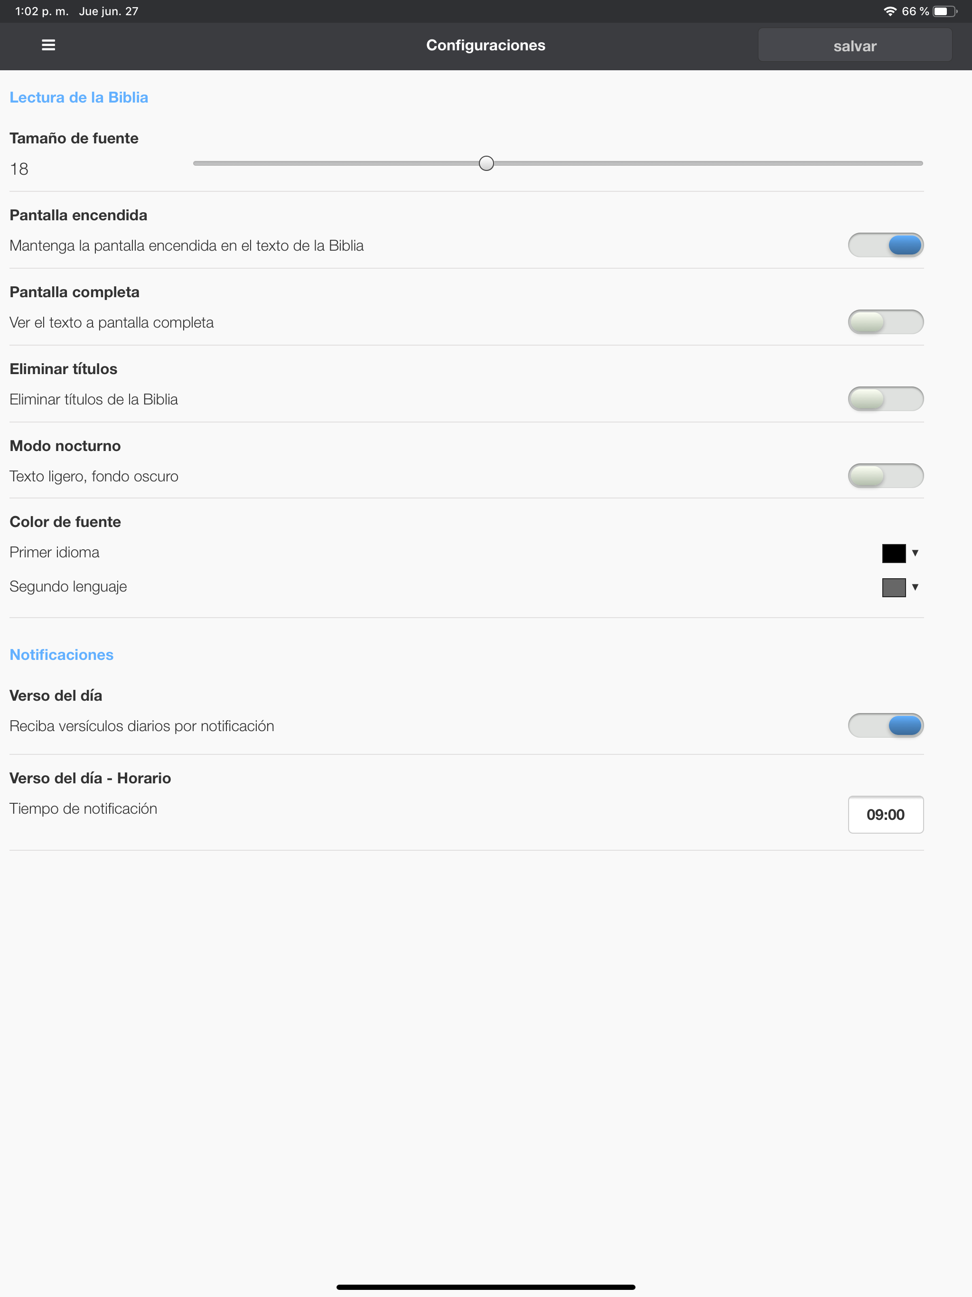Image resolution: width=972 pixels, height=1297 pixels.
Task: Tap the Configuraciones title
Action: click(x=486, y=45)
